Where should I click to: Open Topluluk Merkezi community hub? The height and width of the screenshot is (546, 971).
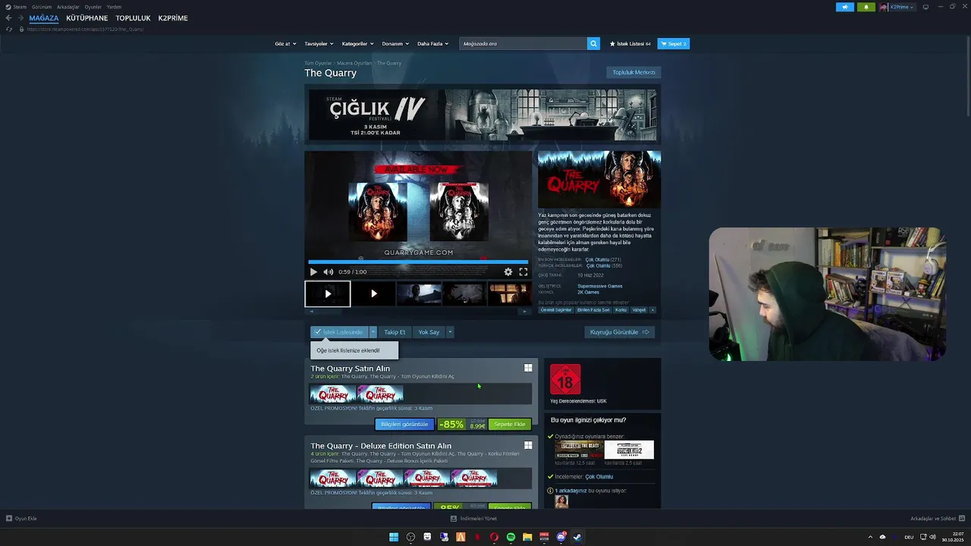coord(633,72)
